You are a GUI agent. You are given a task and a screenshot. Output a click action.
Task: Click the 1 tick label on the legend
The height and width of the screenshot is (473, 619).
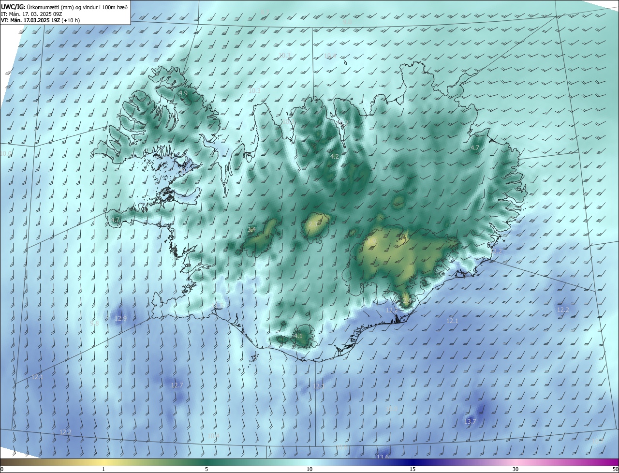tap(103, 469)
